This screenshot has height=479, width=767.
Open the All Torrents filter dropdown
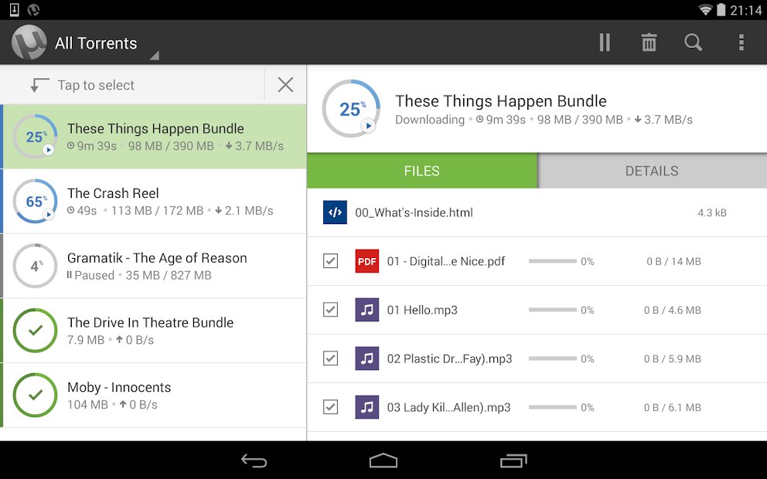pos(97,42)
